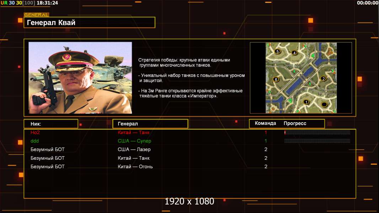379x213 pixels.
Task: Click the 'Стратегия победы' description line
Action: coord(184,62)
